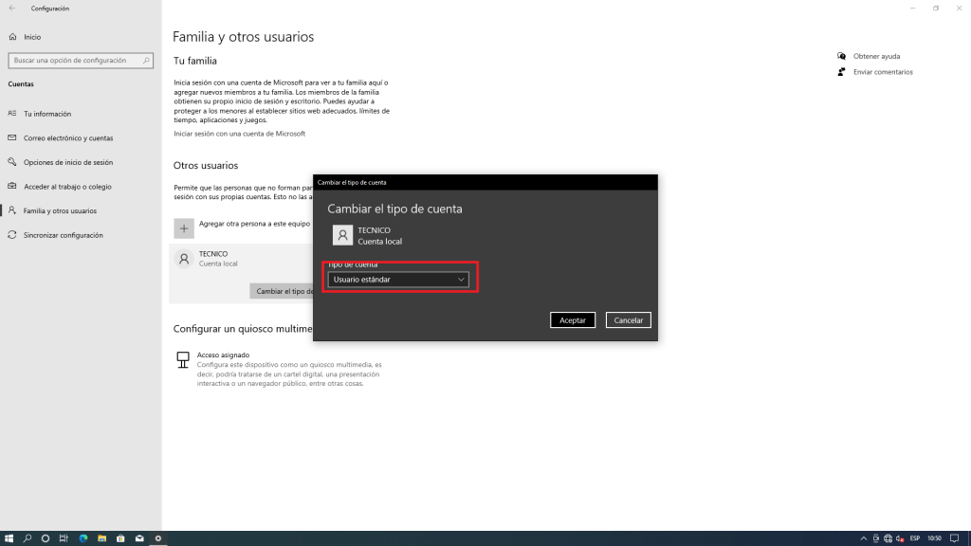Click Iniciar sesión con una cuenta de Microsoft

[239, 134]
